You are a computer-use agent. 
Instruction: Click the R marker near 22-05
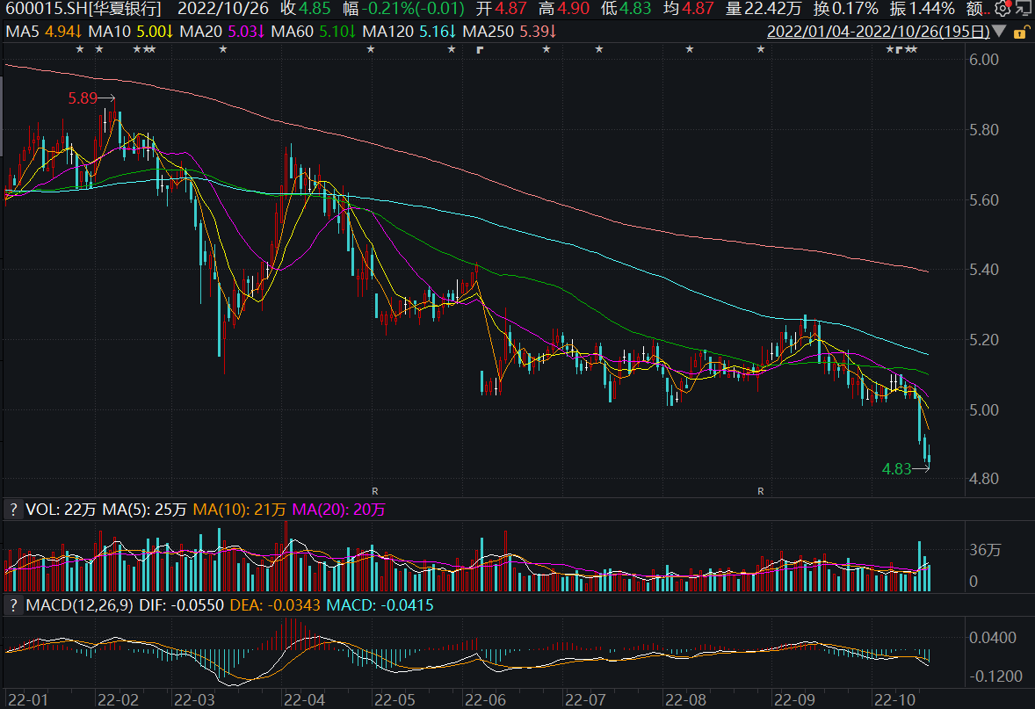(x=374, y=489)
